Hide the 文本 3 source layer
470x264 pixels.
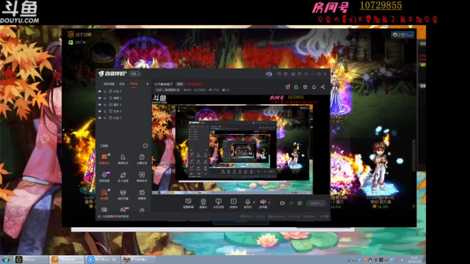coord(99,111)
